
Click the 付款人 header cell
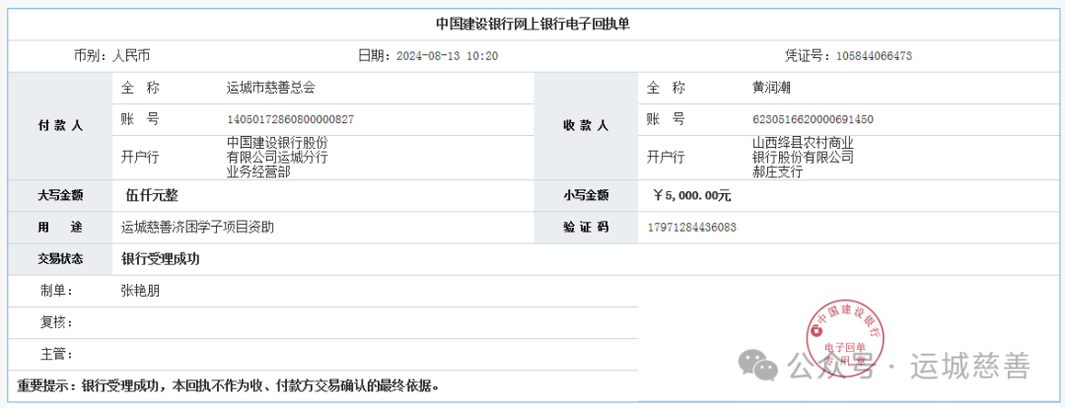click(x=60, y=125)
